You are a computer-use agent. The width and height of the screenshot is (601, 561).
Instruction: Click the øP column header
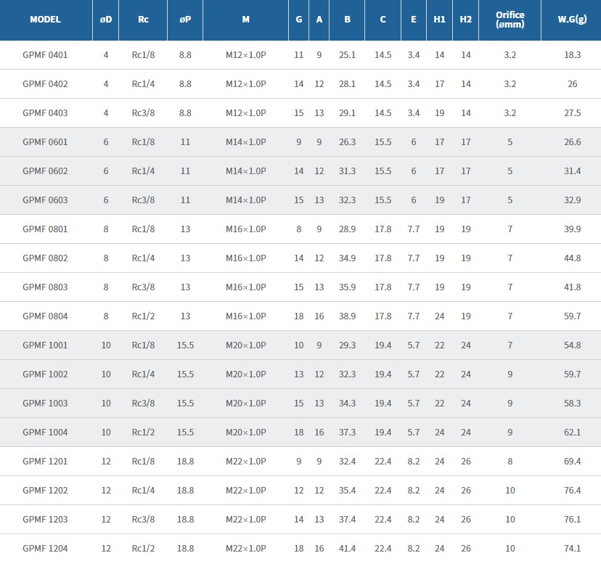point(185,20)
